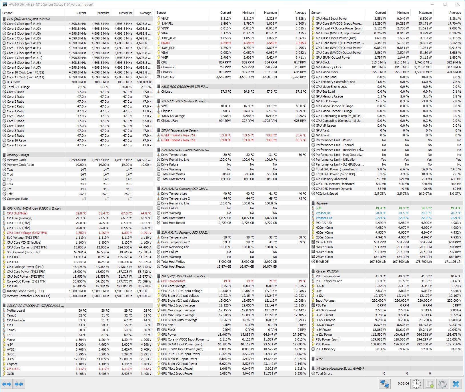Select the GPU [#0]: NVIDIA GeForce RTX group header
Image resolution: width=465 pixels, height=392 pixels.
pyautogui.click(x=232, y=276)
